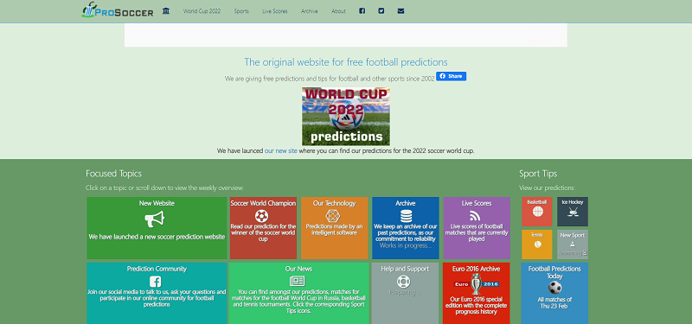Click the Facebook Share button
This screenshot has height=324, width=692.
451,76
